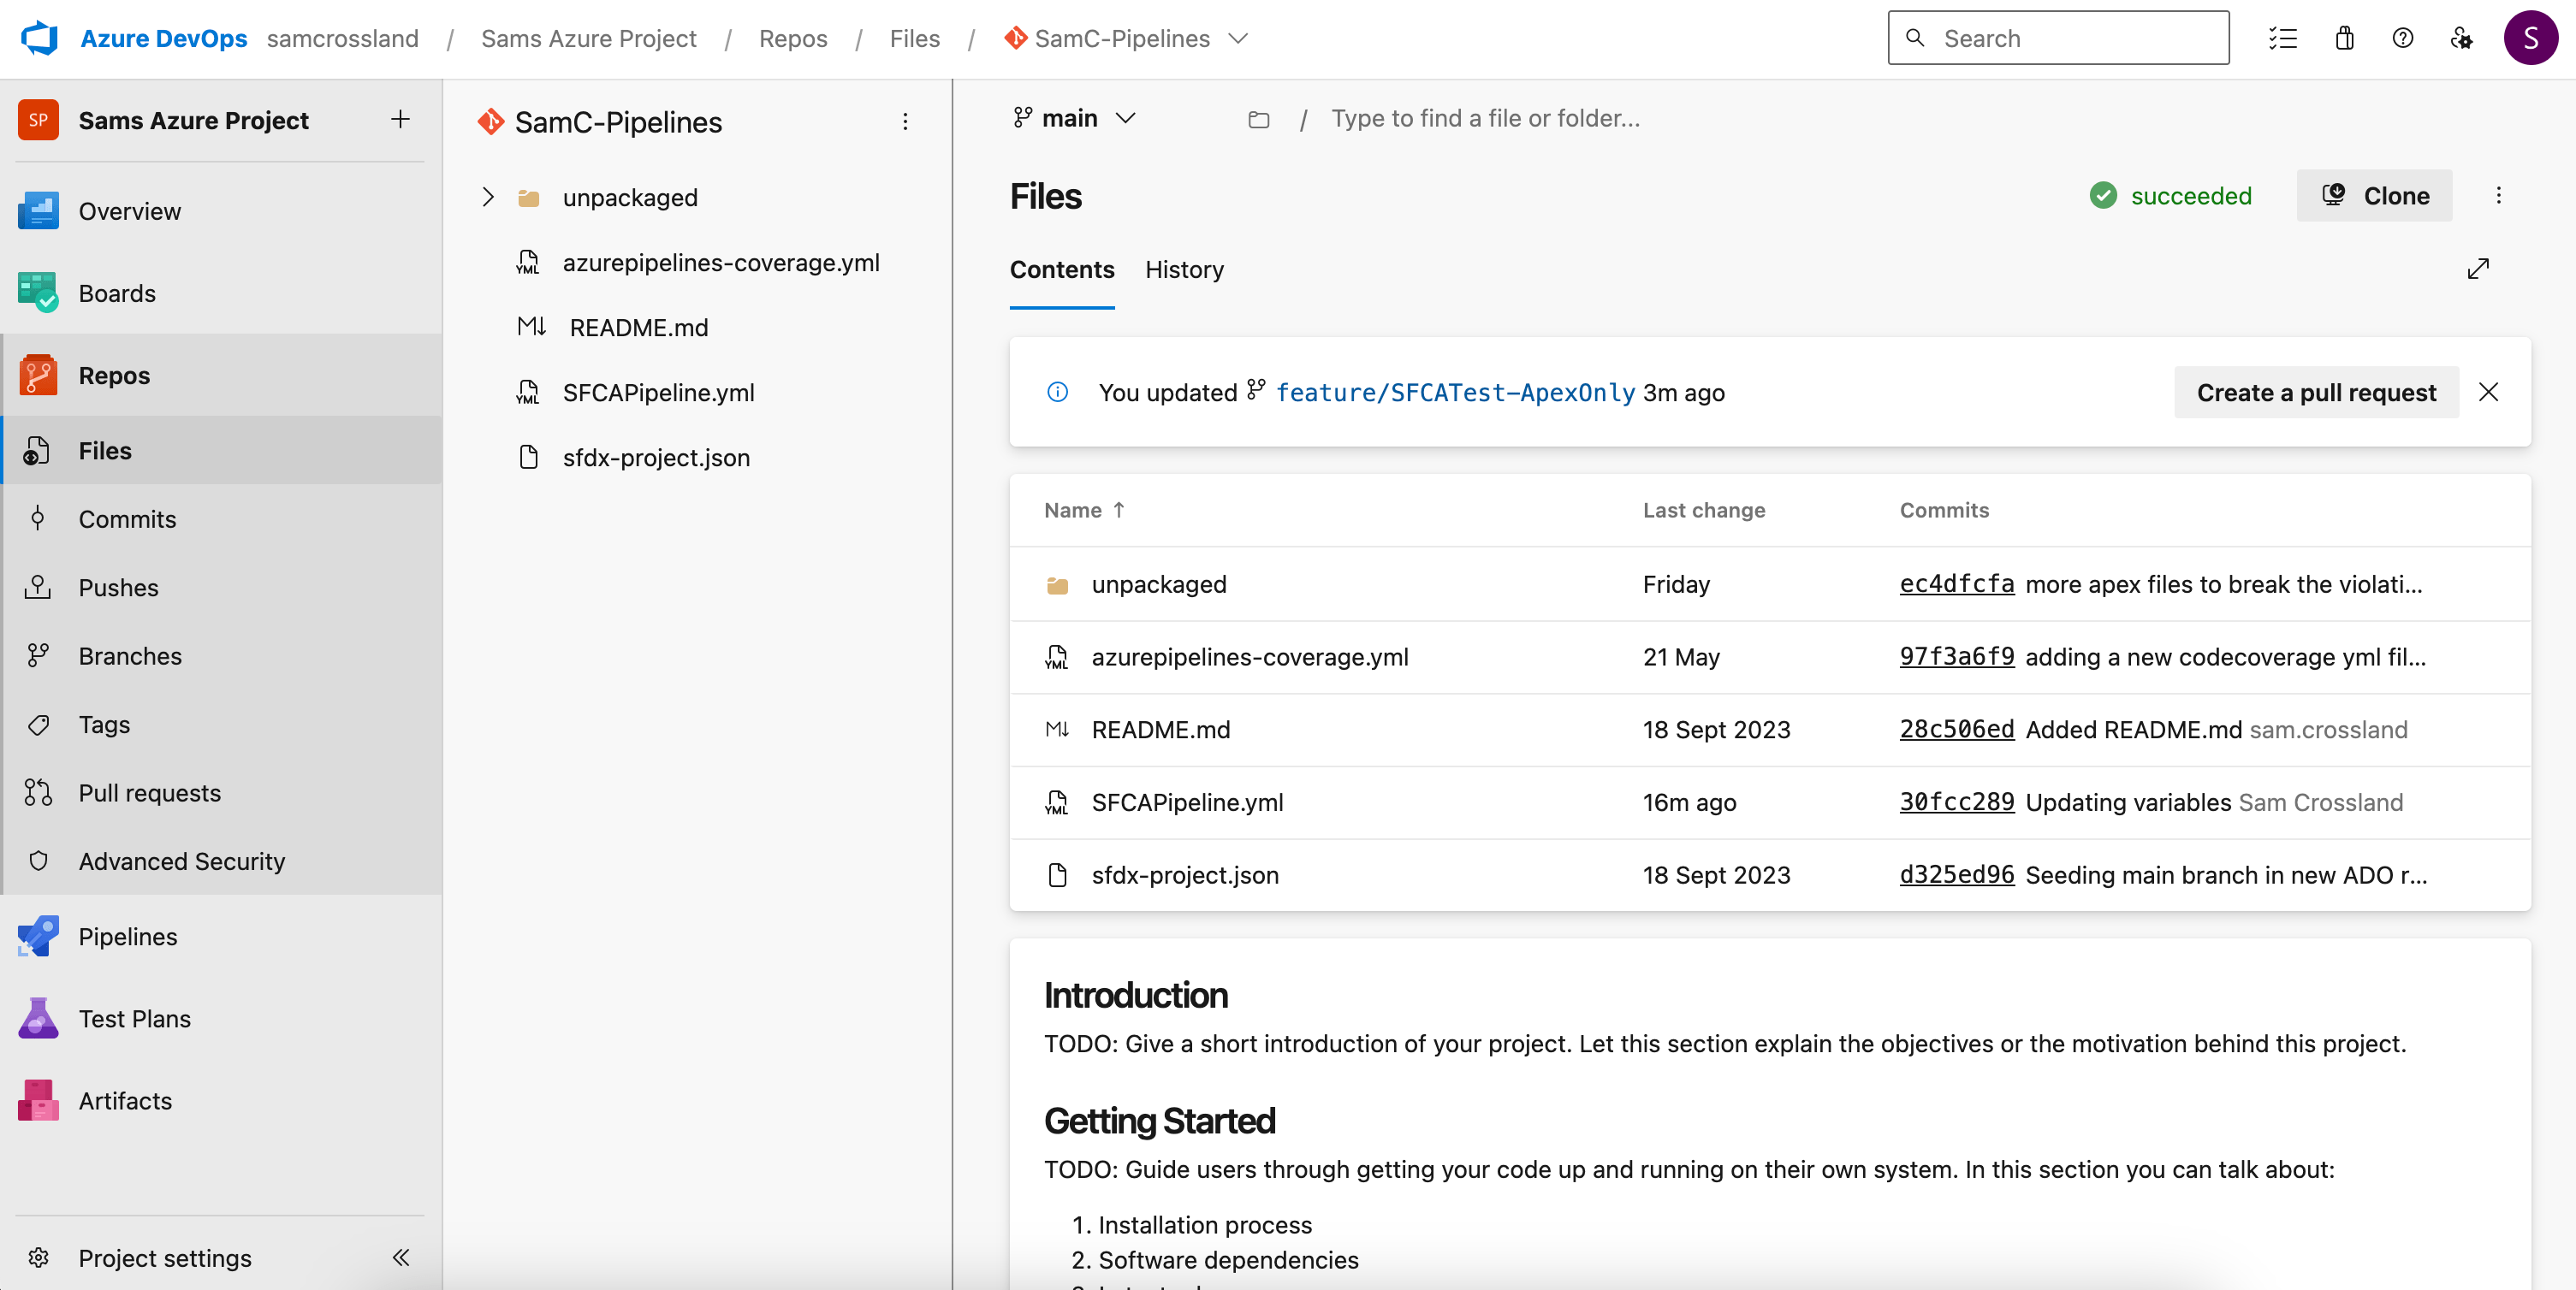Screen dimensions: 2576x1290
Task: Click the Artifacts icon in sidebar
Action: [x=39, y=1099]
